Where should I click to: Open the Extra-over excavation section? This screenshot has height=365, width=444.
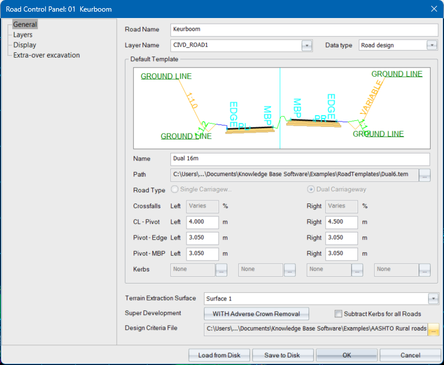(46, 55)
